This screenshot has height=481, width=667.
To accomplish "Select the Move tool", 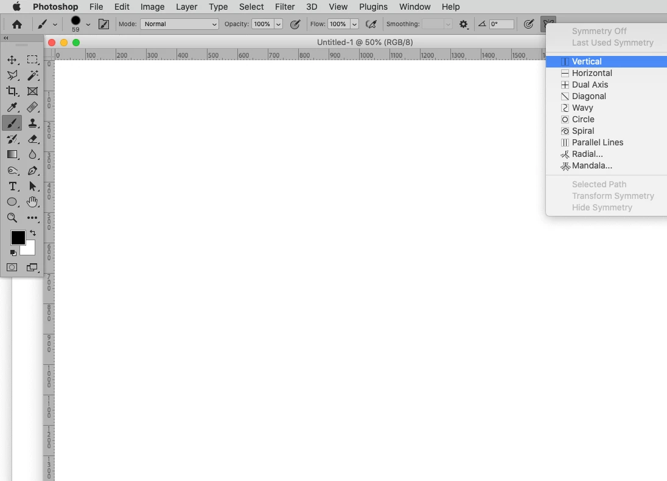I will (x=12, y=60).
